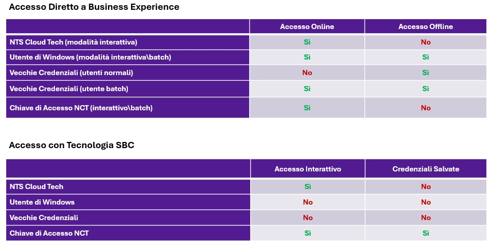491x246 pixels.
Task: Select the "Credenziali Salvate" column header
Action: tap(426, 169)
